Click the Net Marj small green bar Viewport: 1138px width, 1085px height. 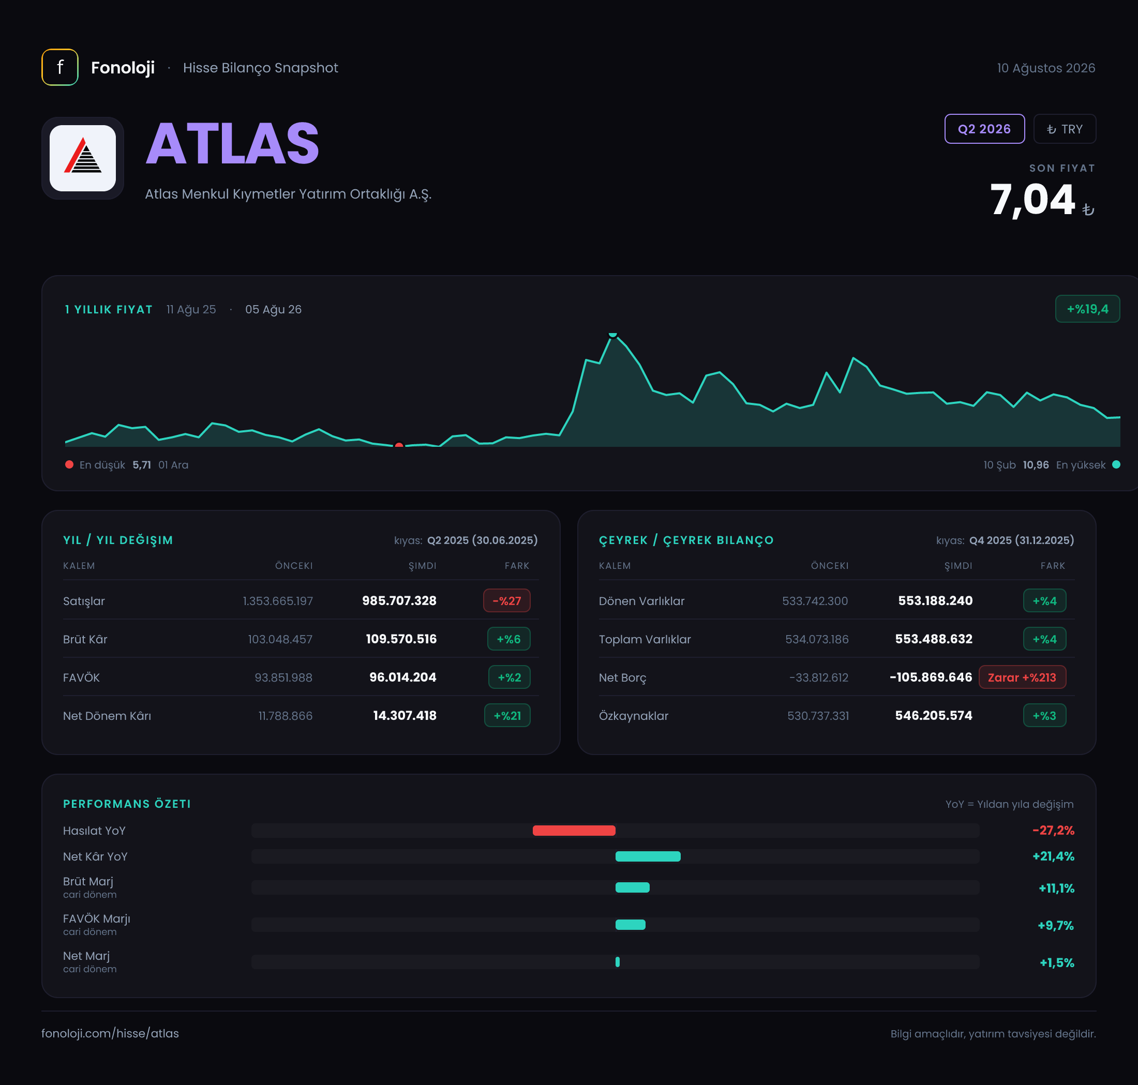617,962
